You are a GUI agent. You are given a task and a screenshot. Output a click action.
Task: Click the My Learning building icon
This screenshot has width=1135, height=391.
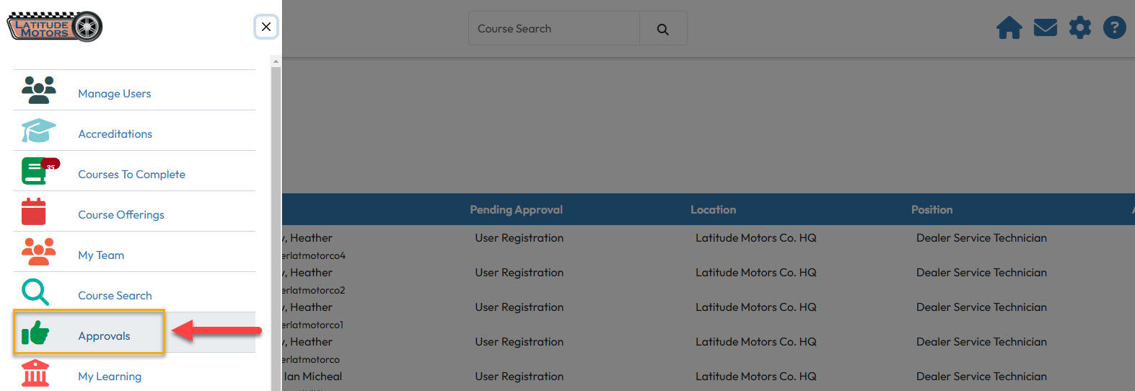point(35,374)
